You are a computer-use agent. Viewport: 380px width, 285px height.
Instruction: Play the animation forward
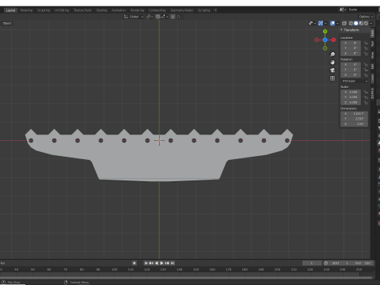pyautogui.click(x=161, y=263)
